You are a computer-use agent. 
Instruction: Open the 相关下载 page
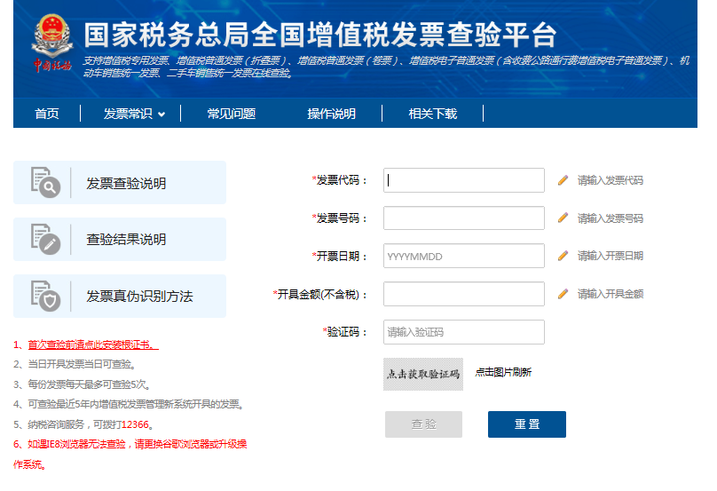coord(432,114)
